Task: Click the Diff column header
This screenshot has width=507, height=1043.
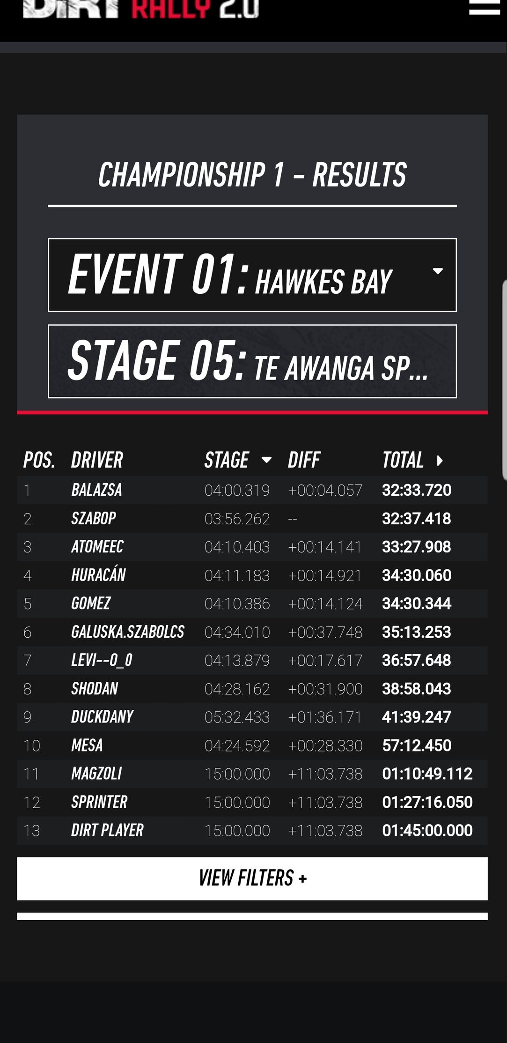Action: tap(304, 460)
